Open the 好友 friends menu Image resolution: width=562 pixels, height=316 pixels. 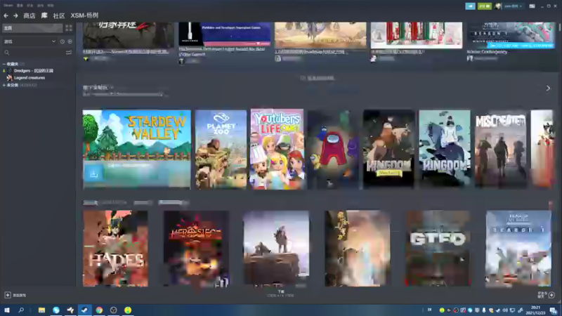(30, 6)
